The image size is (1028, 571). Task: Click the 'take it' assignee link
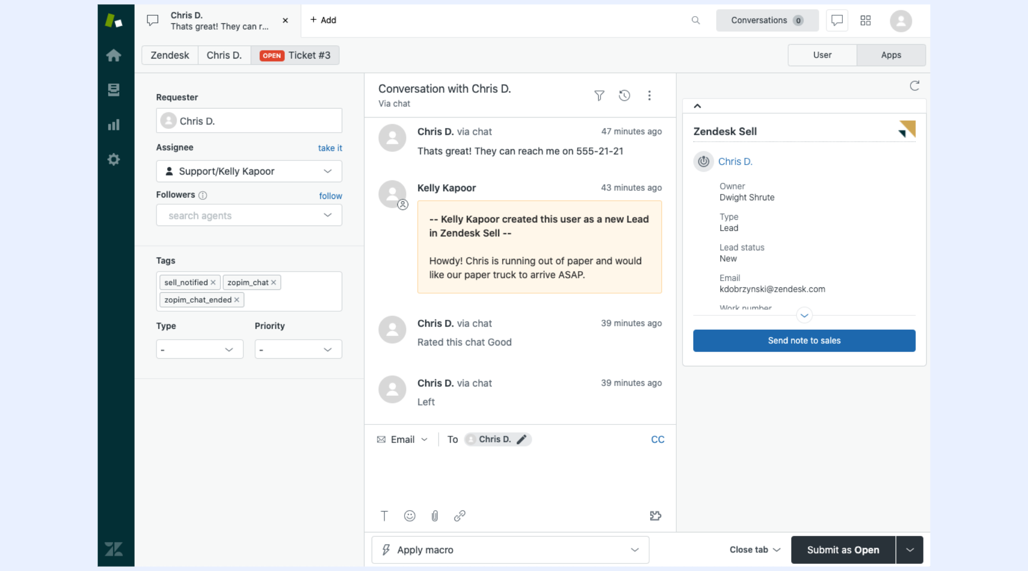[x=330, y=148]
